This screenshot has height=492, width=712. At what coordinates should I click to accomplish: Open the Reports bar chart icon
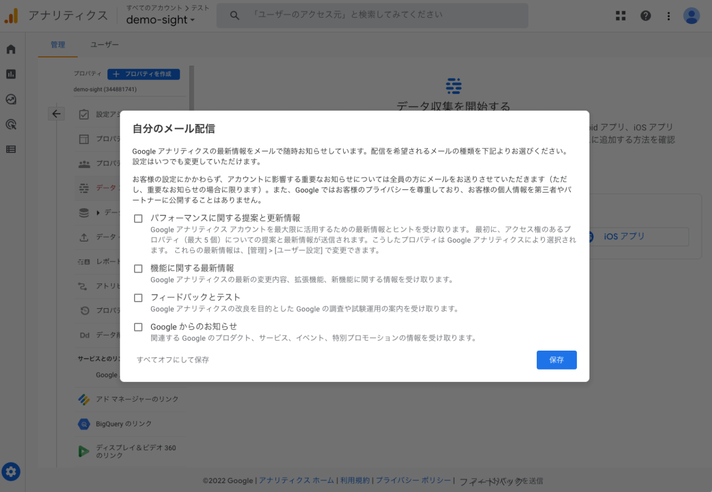tap(11, 74)
